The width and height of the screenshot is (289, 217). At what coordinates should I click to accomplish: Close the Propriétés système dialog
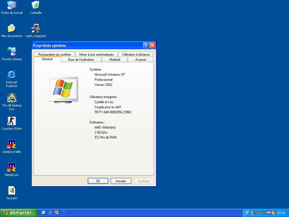tap(152, 45)
